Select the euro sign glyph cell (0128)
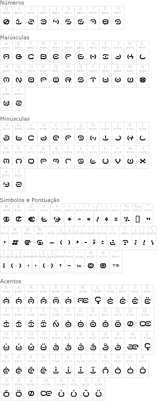Viewport: 159px width, 401px height. pyautogui.click(x=32, y=215)
